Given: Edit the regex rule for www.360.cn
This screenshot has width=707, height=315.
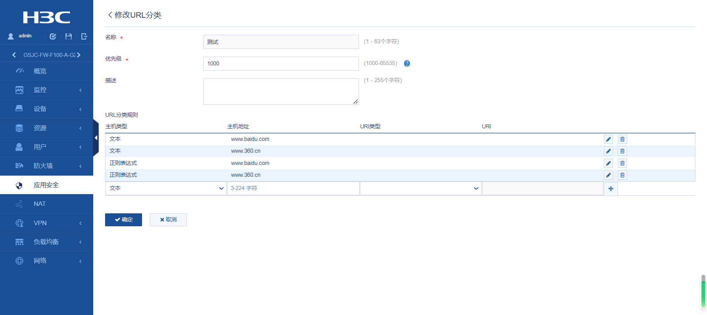Looking at the screenshot, I should coord(608,175).
